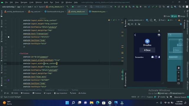Screen dimensions: 189x106
Task: Click the horizontal arrows icon in design toolbar
Action: [x=132, y=24]
